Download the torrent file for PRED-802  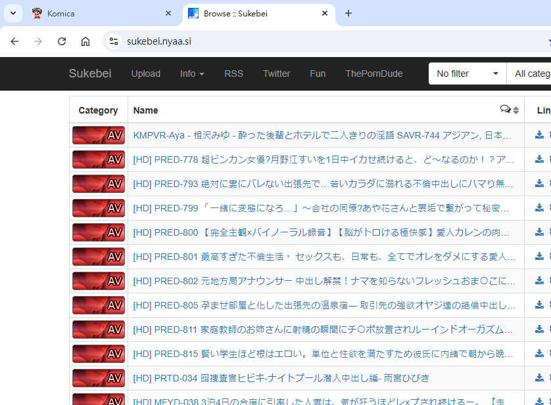point(539,280)
